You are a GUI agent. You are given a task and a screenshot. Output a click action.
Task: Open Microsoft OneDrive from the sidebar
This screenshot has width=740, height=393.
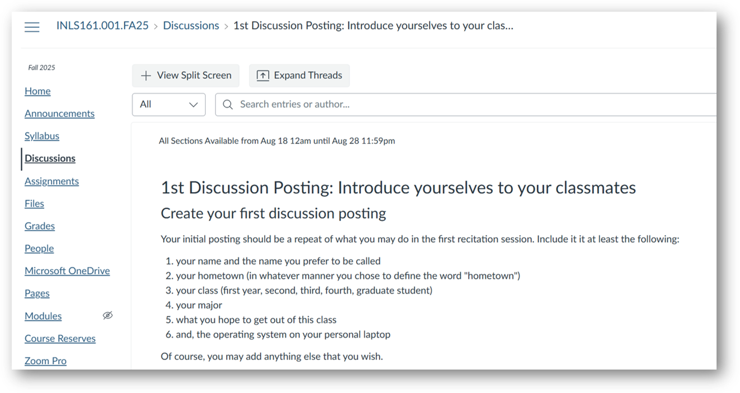click(67, 270)
